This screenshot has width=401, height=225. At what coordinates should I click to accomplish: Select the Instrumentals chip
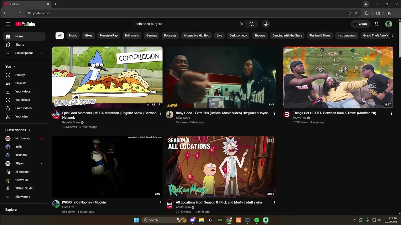tap(346, 36)
